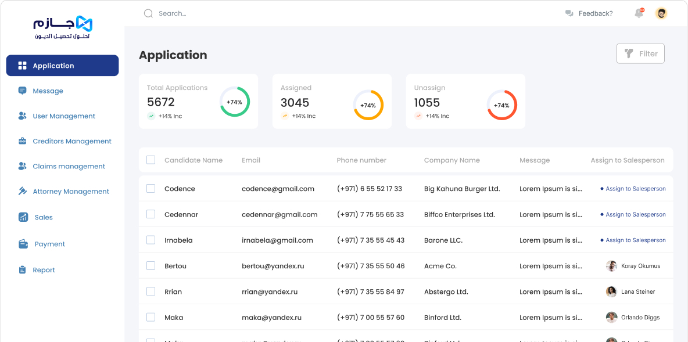Click Orlando Diggs avatar in Maka row
The width and height of the screenshot is (688, 342).
click(611, 318)
